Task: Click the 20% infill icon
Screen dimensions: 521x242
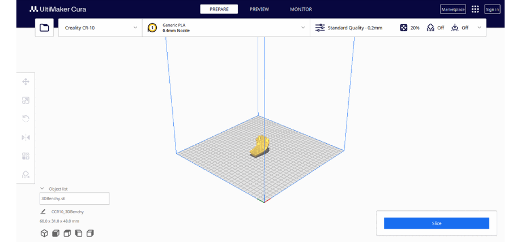Action: point(403,28)
